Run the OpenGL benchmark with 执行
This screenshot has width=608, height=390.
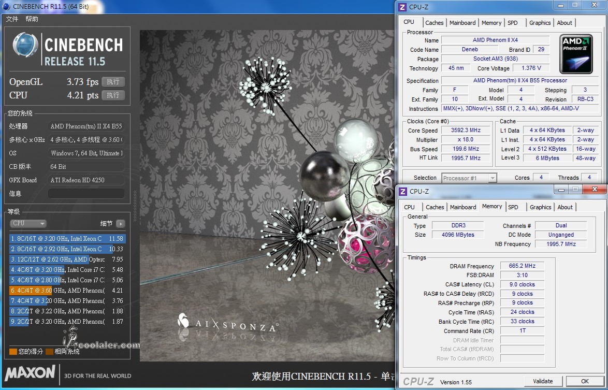(x=113, y=82)
